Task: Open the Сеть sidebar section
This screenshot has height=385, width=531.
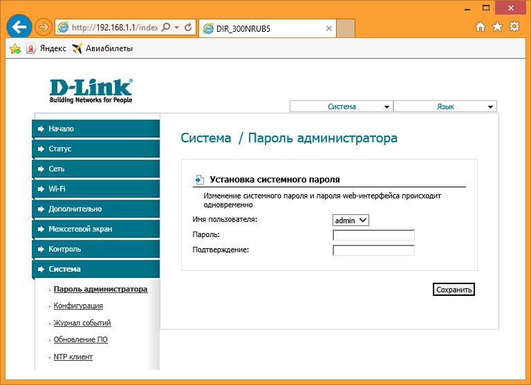Action: pos(96,169)
